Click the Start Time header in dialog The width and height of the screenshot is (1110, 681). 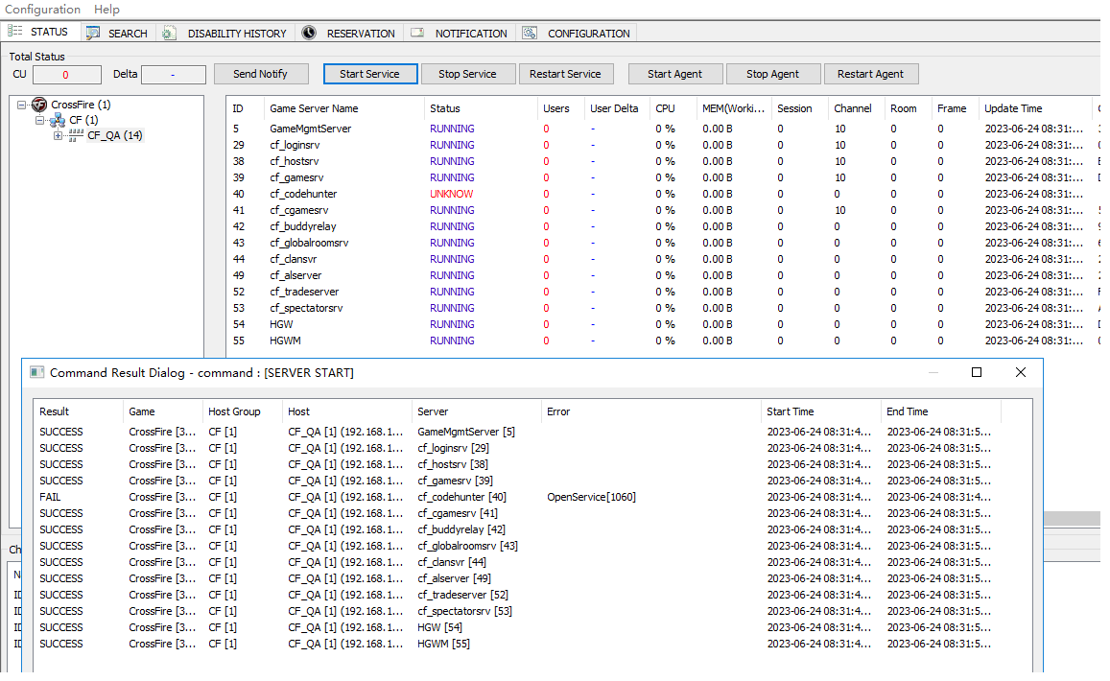coord(820,411)
